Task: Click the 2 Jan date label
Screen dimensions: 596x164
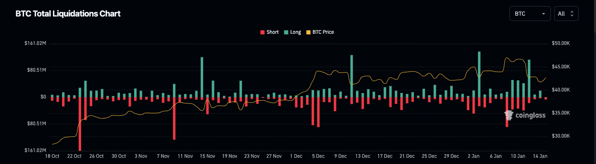Action: (474, 156)
